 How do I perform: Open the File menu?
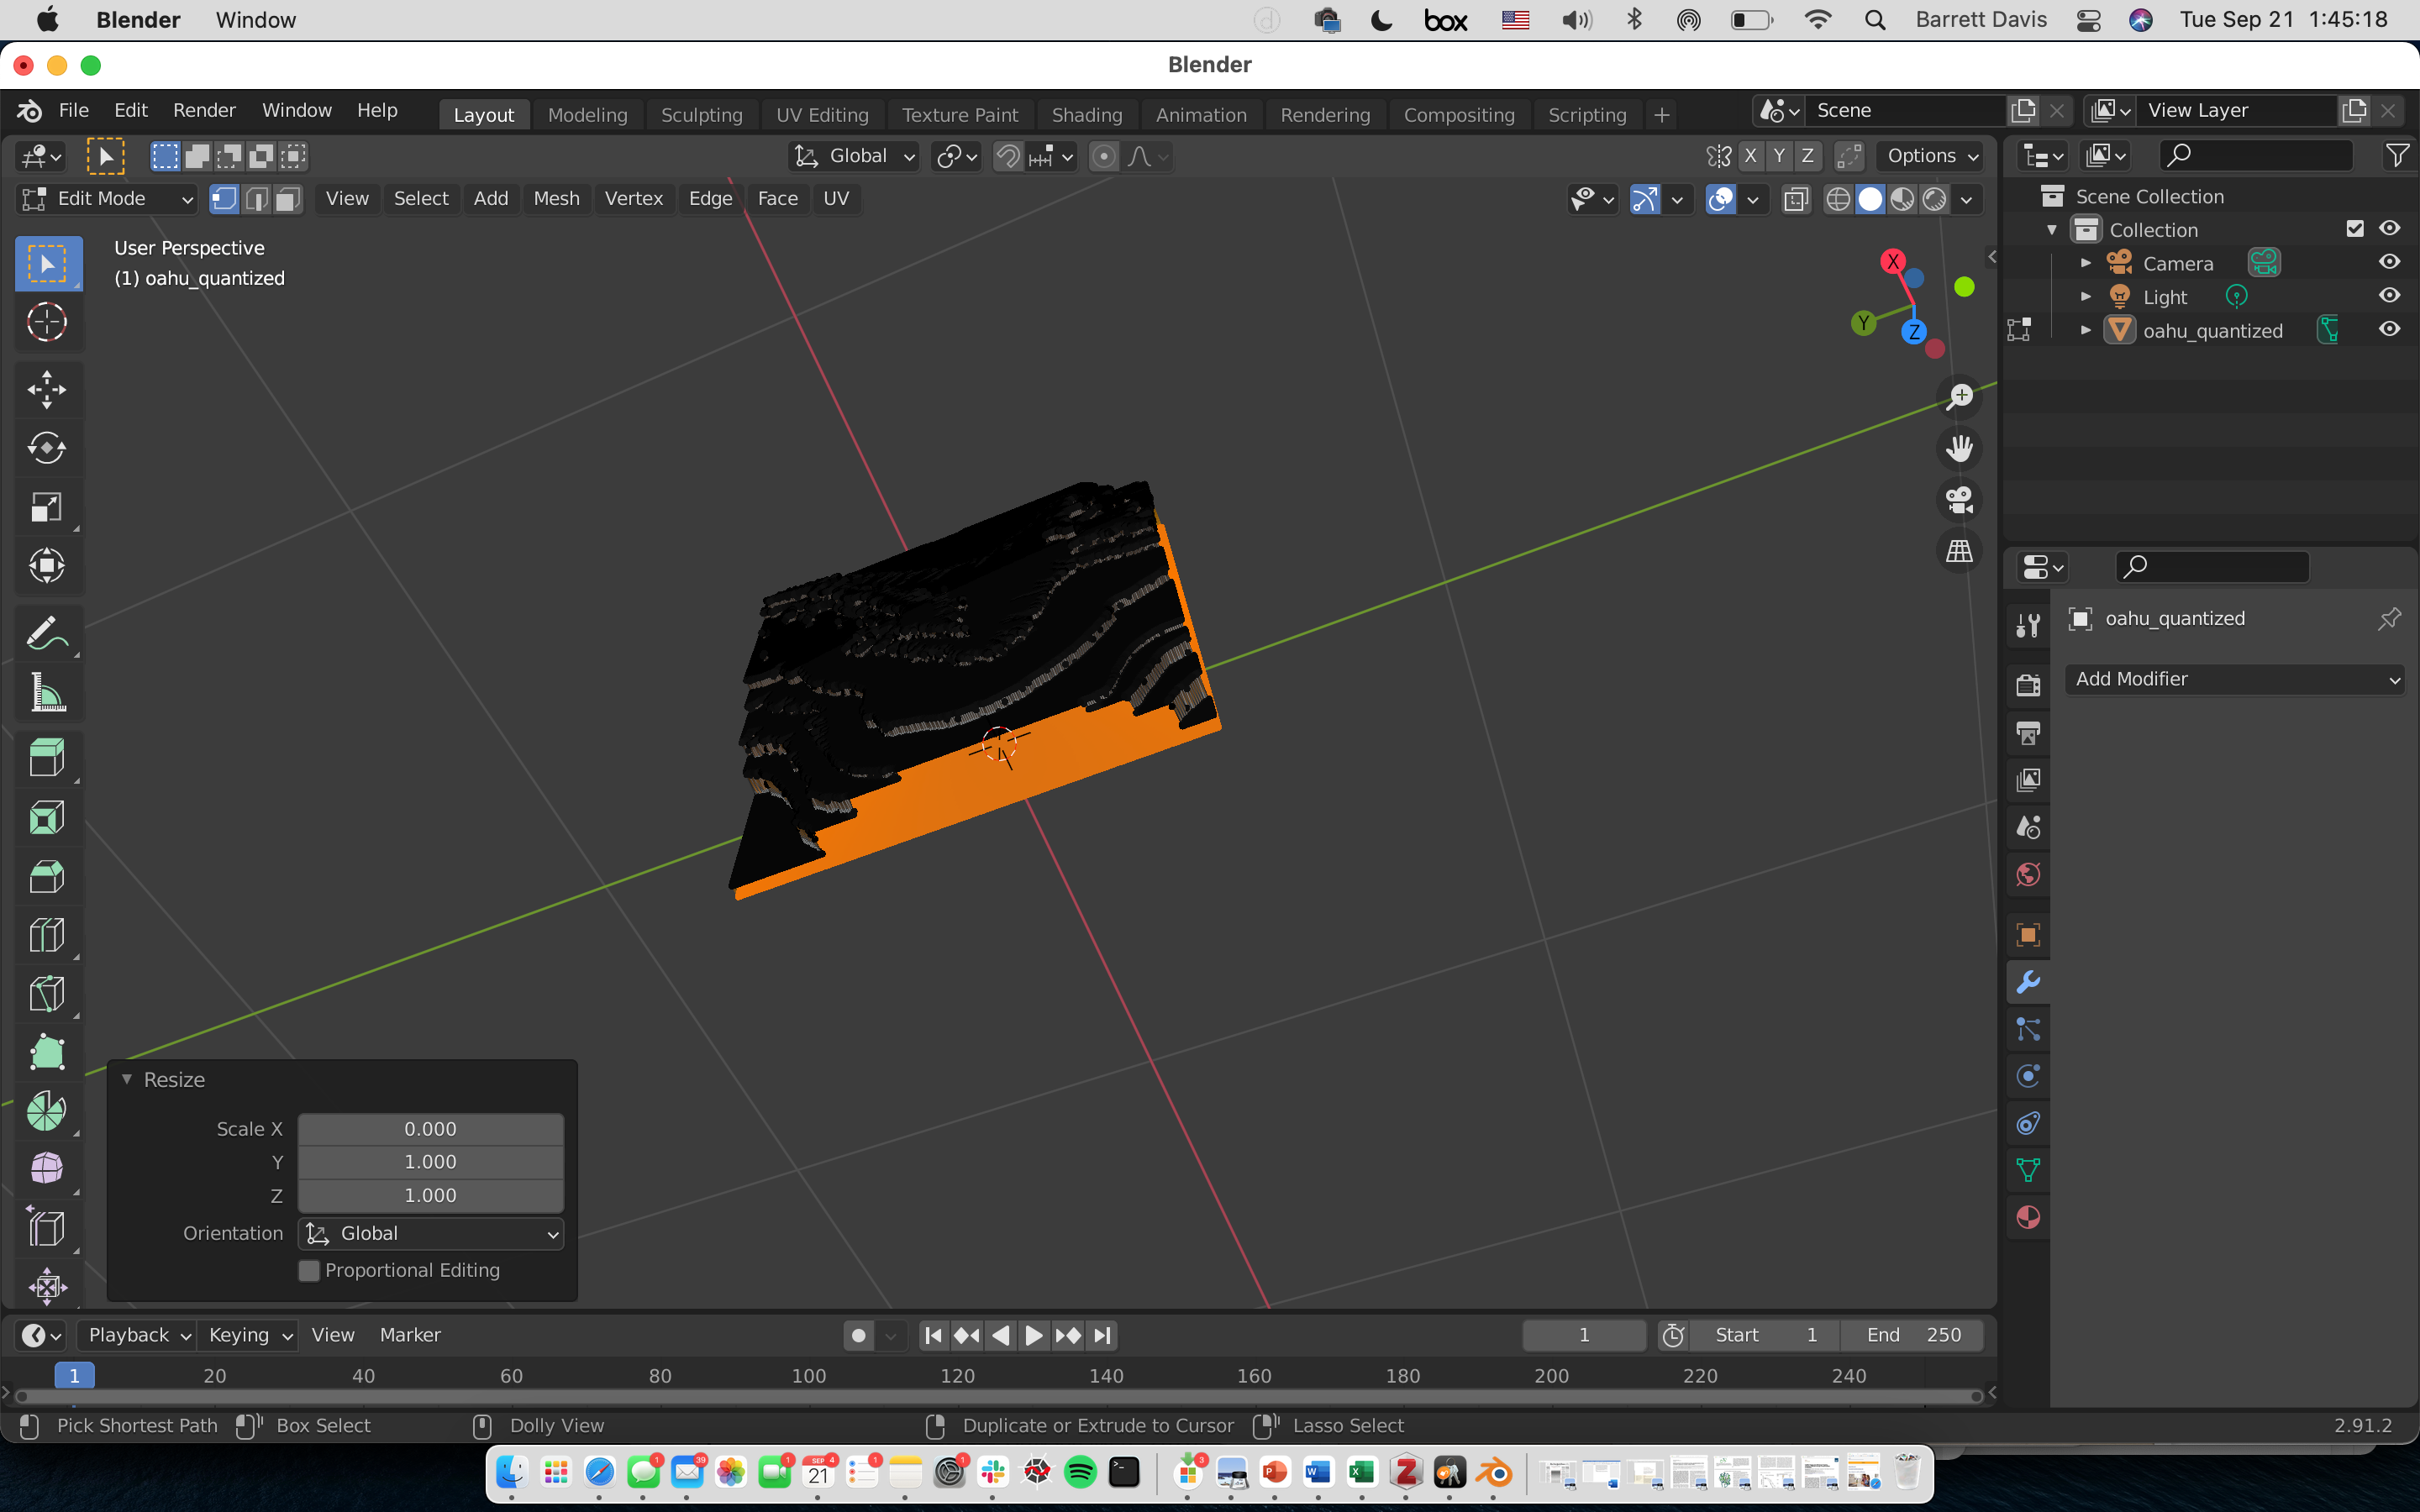pyautogui.click(x=74, y=111)
